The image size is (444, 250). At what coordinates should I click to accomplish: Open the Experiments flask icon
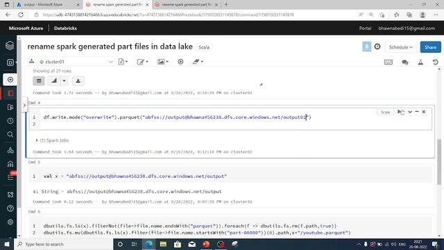coord(420,62)
